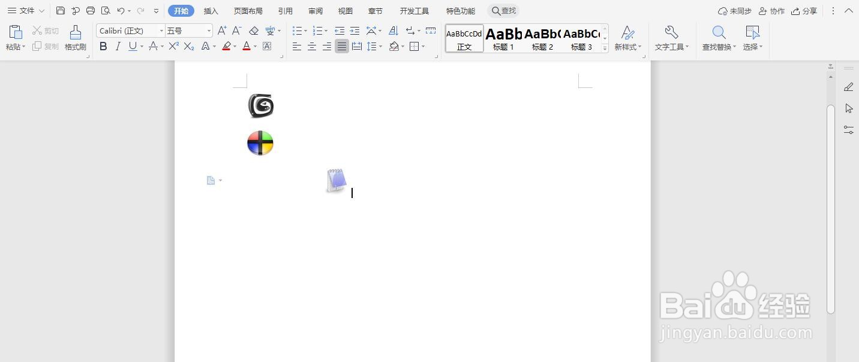
Task: Align paragraph right
Action: tap(327, 46)
